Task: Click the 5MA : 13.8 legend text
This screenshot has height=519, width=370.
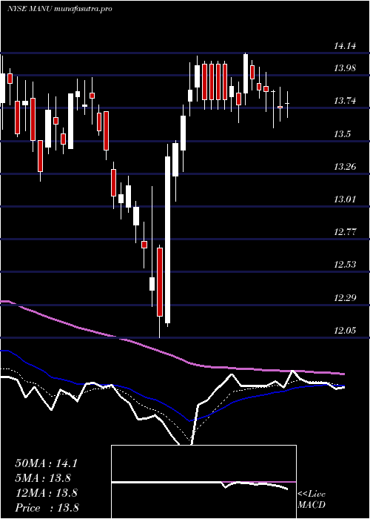Action: (x=43, y=478)
